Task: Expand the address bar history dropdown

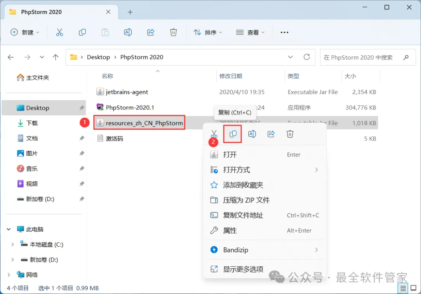Action: click(x=290, y=57)
